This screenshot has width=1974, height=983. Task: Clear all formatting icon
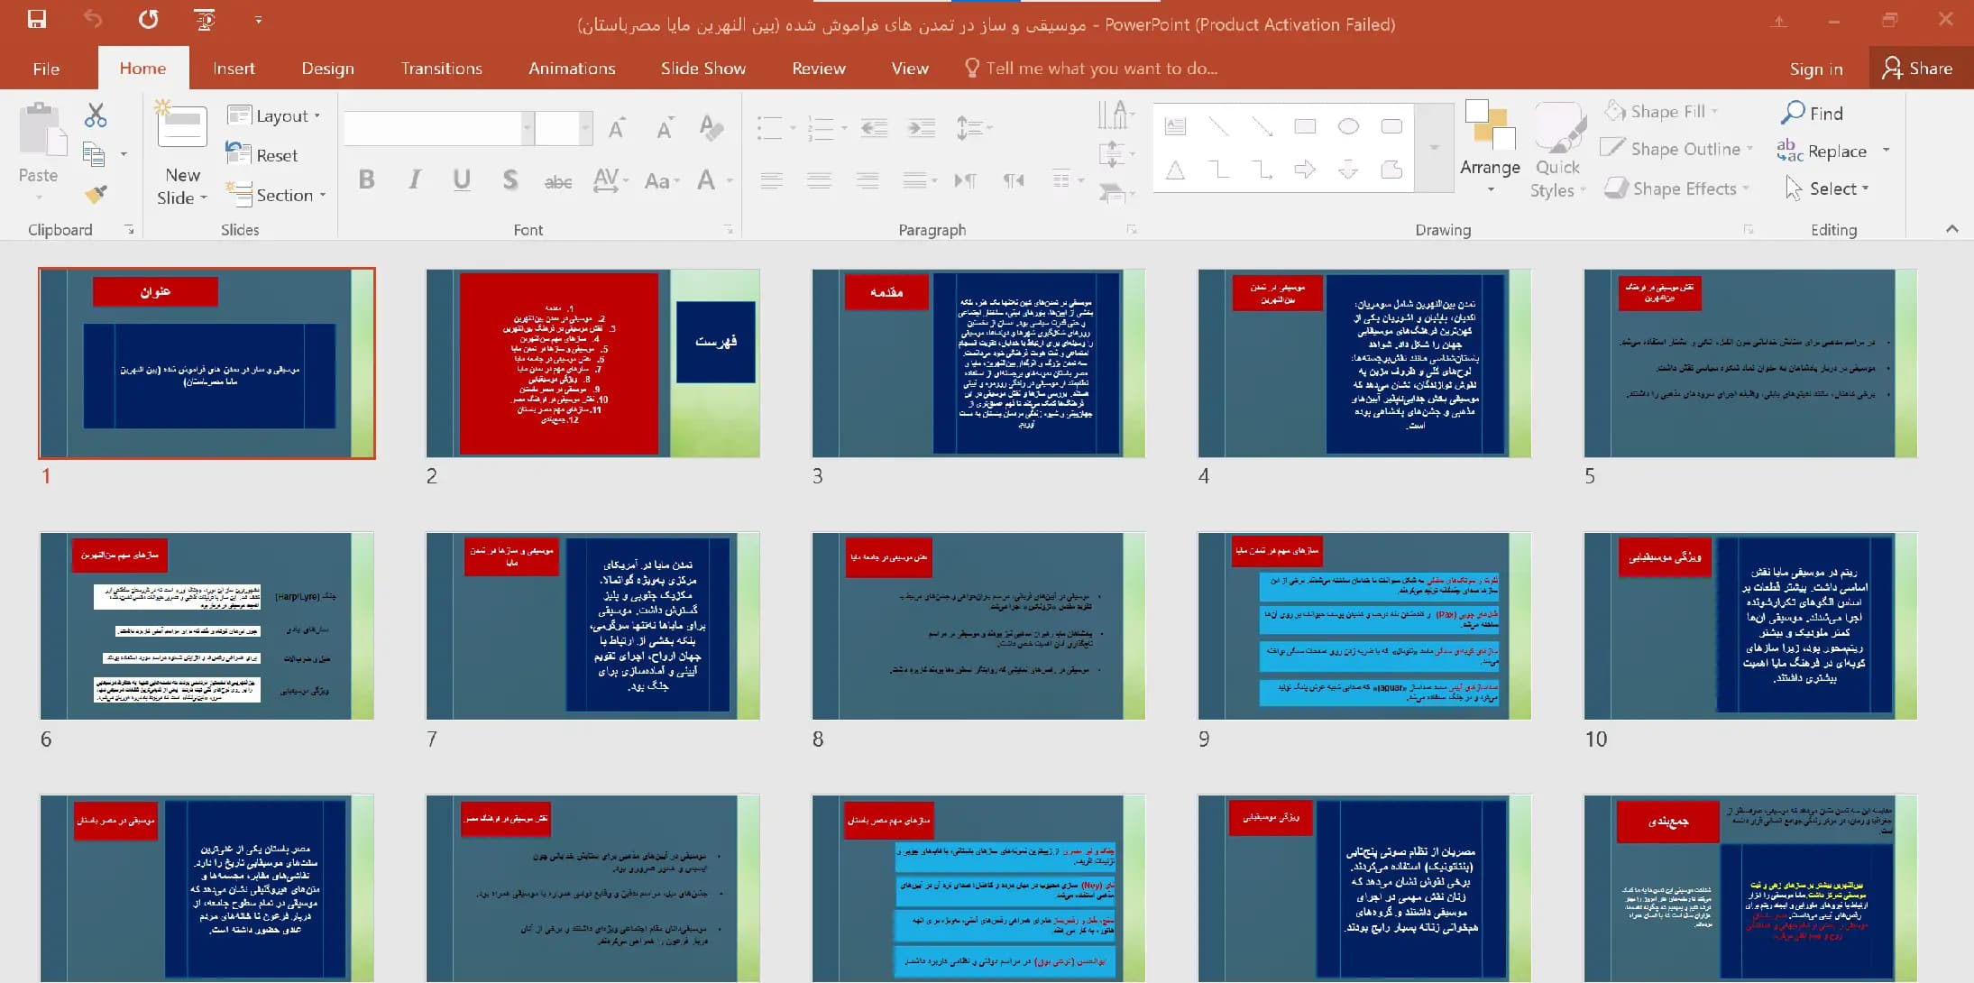(712, 128)
